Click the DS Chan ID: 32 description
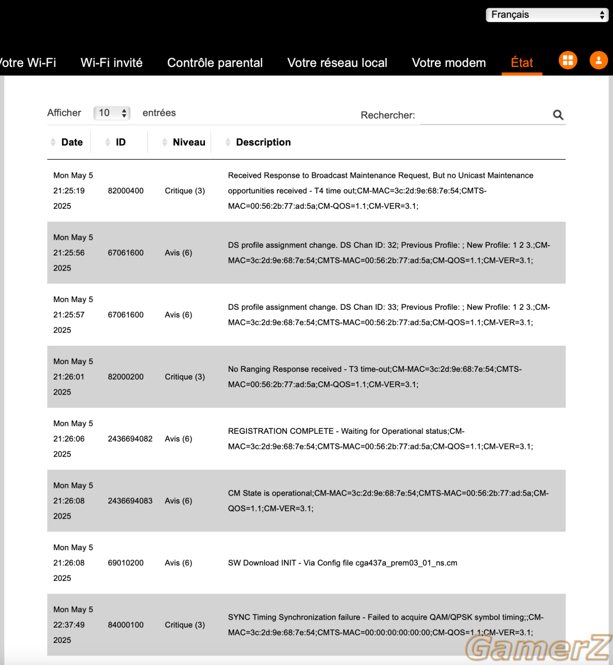 click(x=389, y=253)
